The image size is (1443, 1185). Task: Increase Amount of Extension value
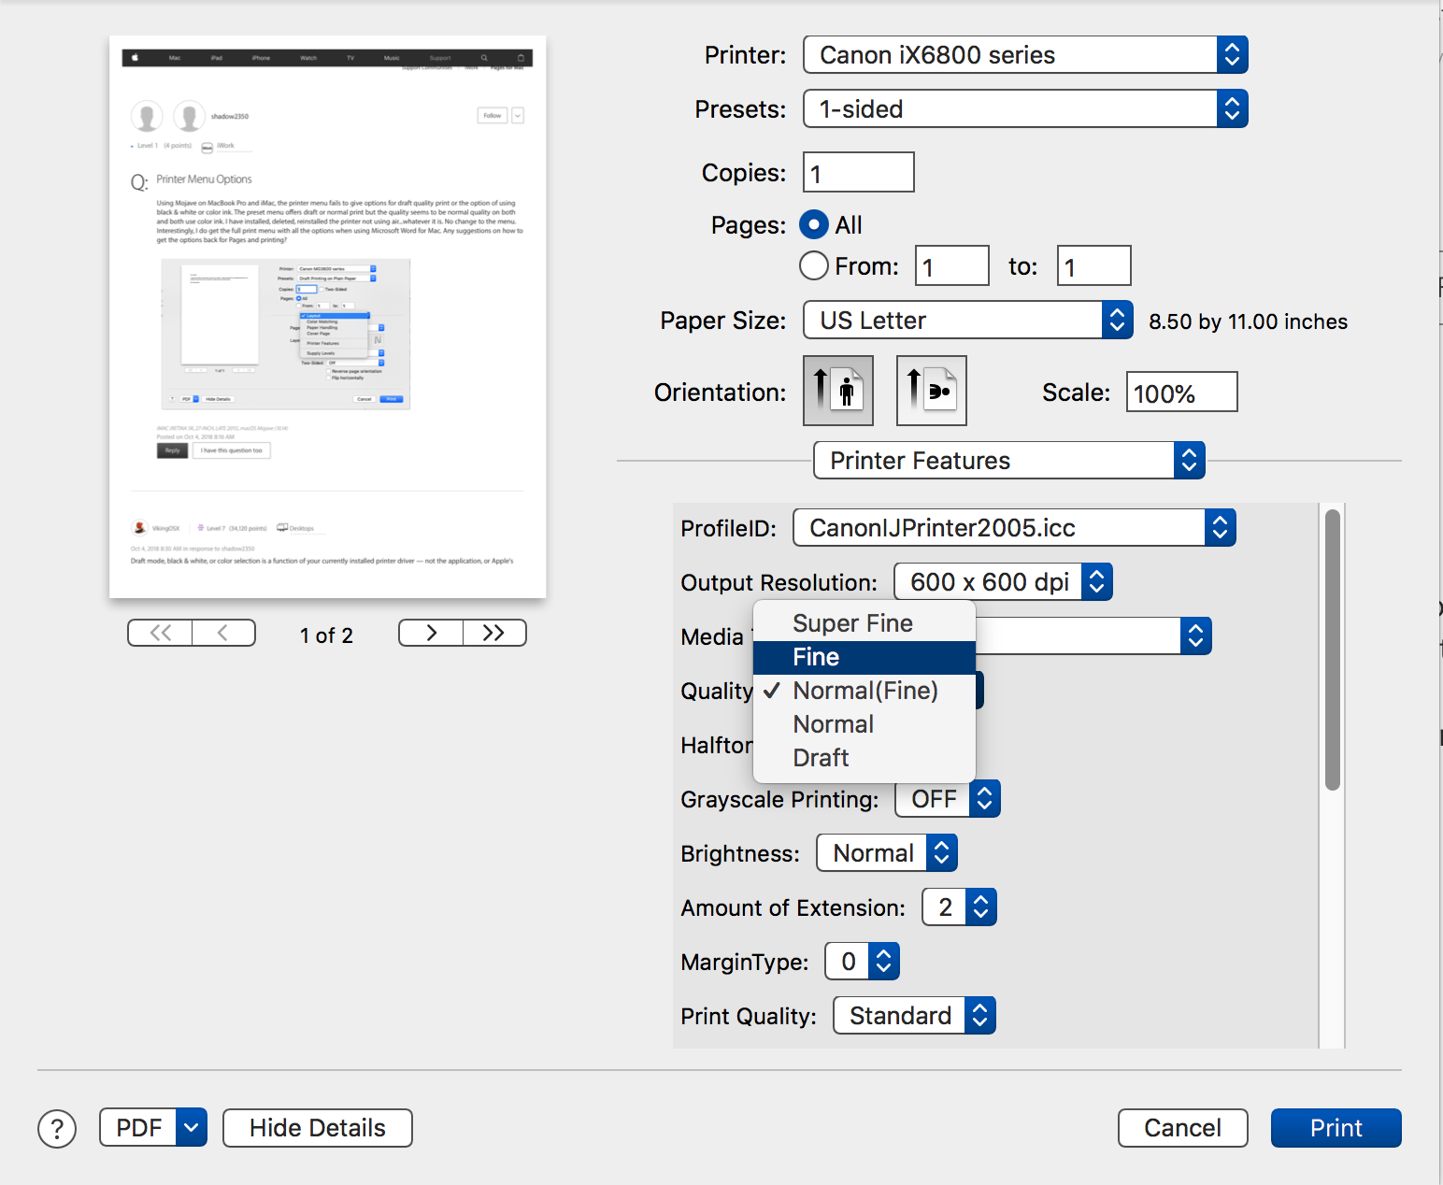(980, 900)
